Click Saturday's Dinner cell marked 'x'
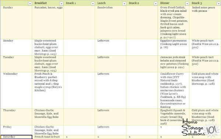Image resolution: width=221 pixels, height=139 pixels. [173, 137]
